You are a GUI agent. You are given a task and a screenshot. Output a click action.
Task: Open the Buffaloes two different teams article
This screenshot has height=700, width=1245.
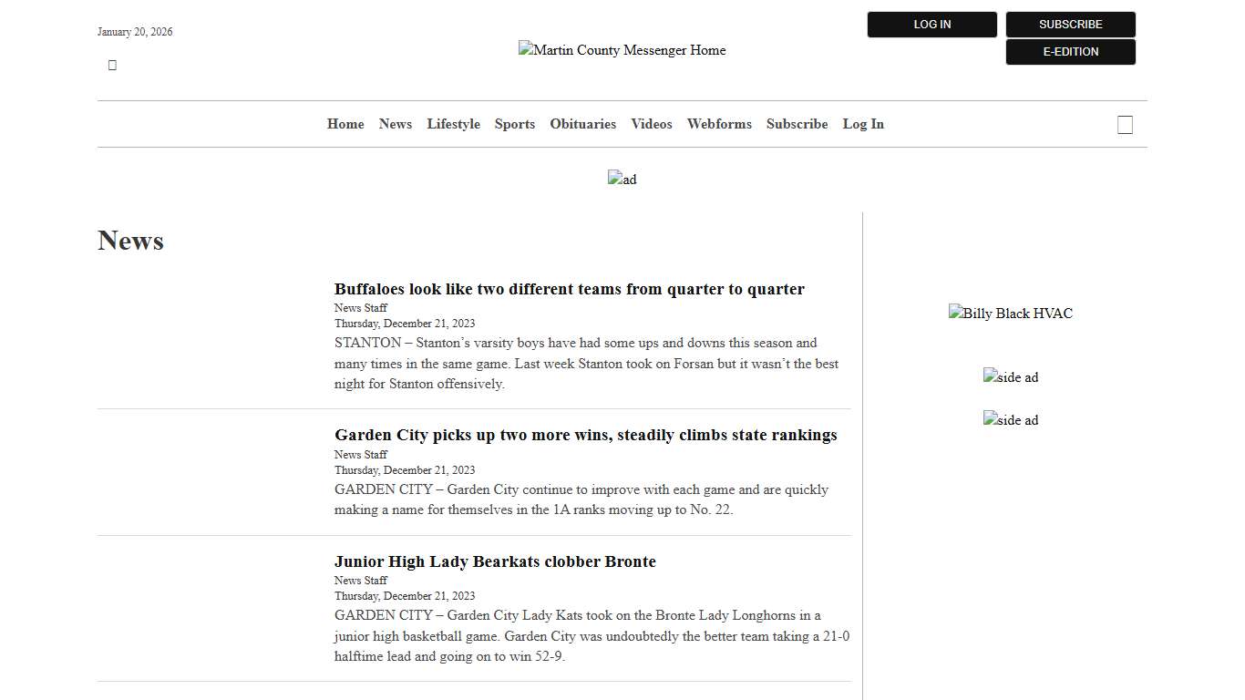[x=570, y=289]
